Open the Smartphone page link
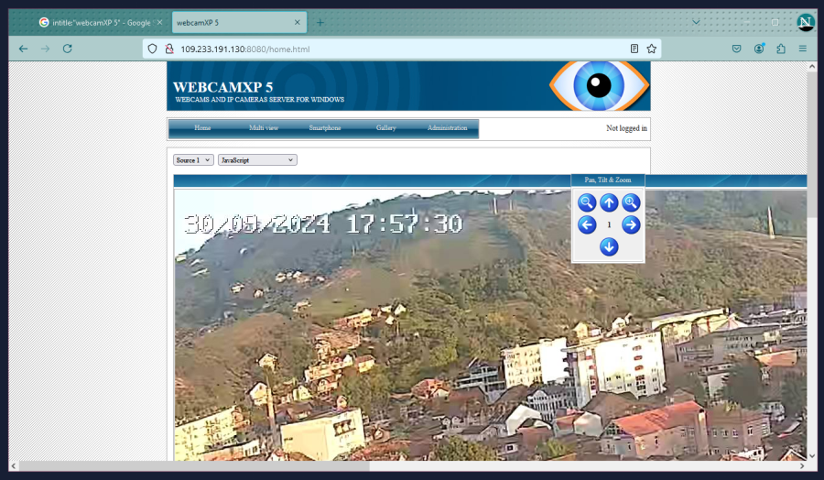824x480 pixels. 325,128
